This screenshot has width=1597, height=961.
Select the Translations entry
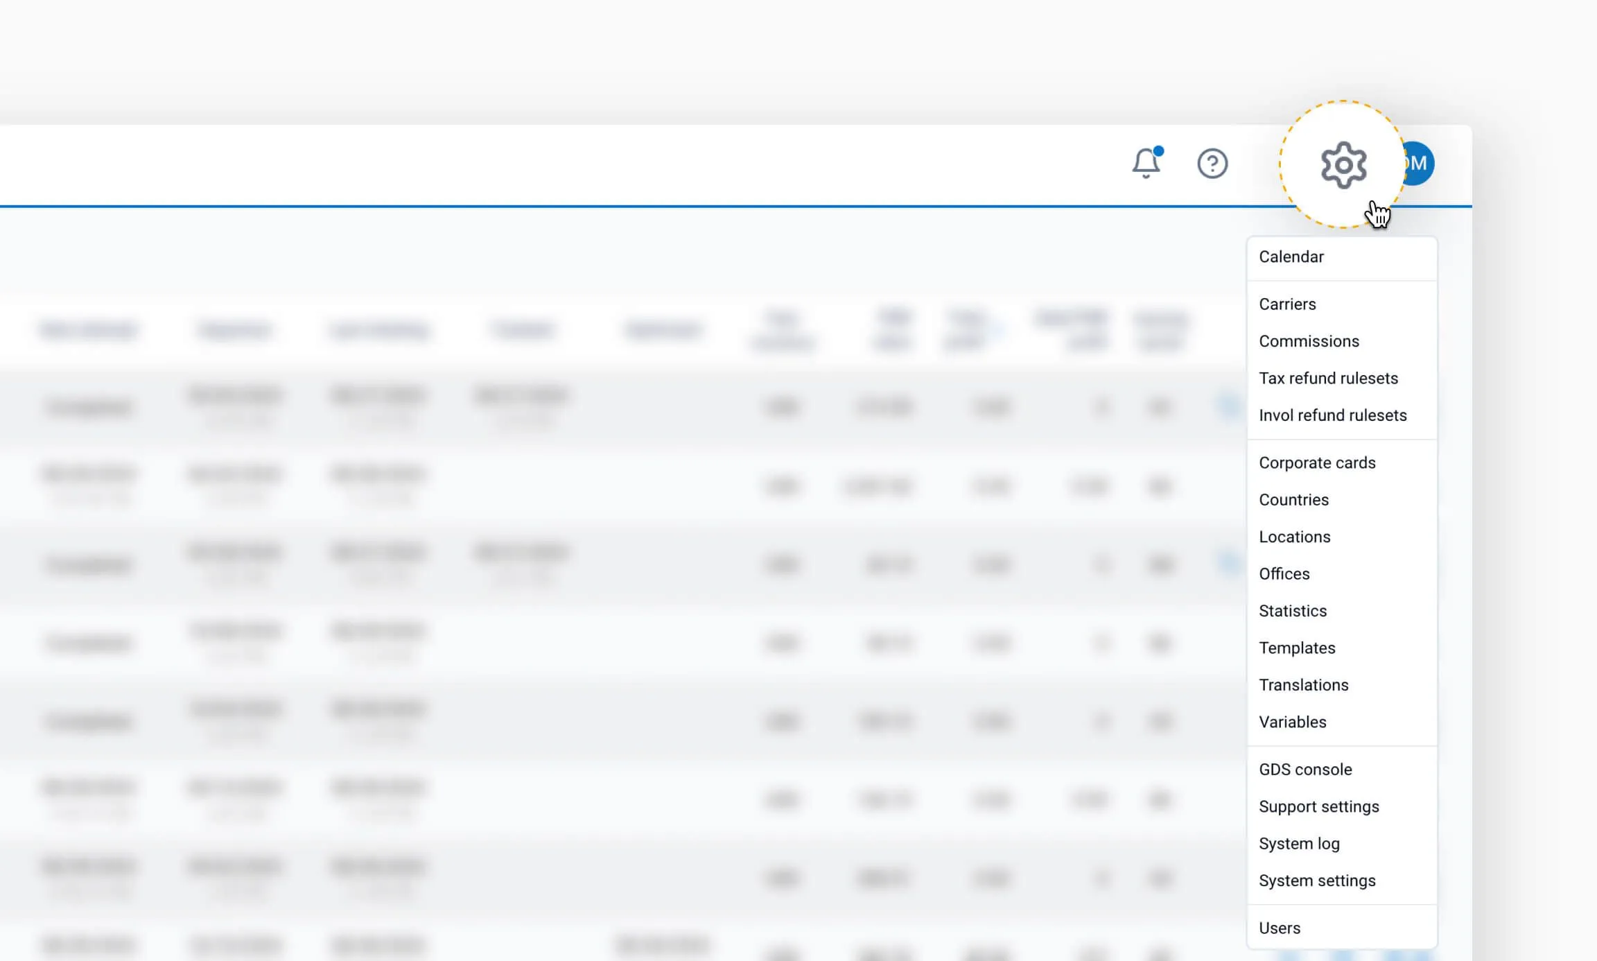coord(1303,685)
